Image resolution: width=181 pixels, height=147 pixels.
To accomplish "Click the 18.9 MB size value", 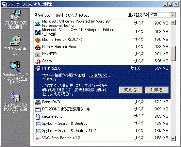I will pyautogui.click(x=161, y=130).
